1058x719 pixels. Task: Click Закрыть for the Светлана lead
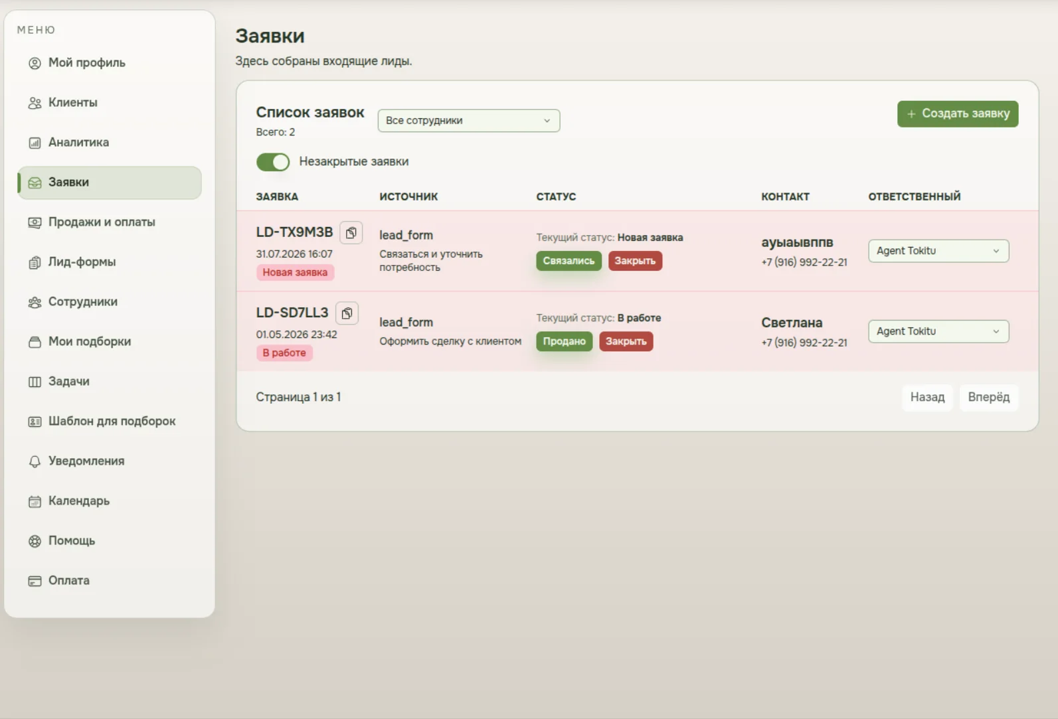coord(626,341)
